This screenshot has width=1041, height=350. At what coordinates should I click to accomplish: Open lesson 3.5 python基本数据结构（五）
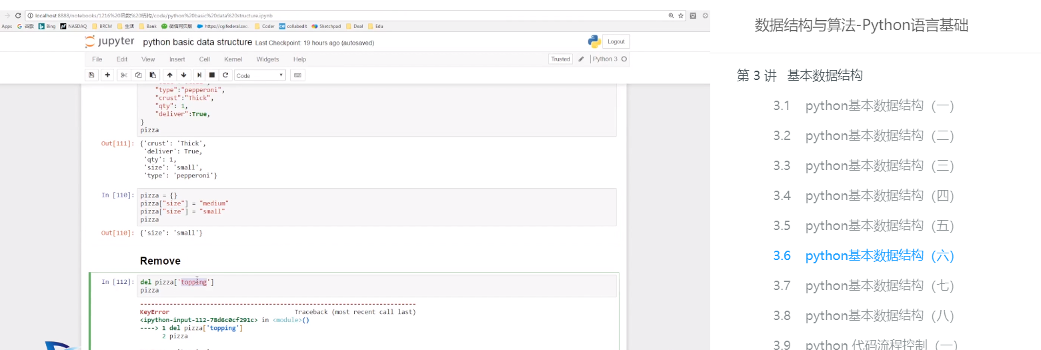[864, 225]
